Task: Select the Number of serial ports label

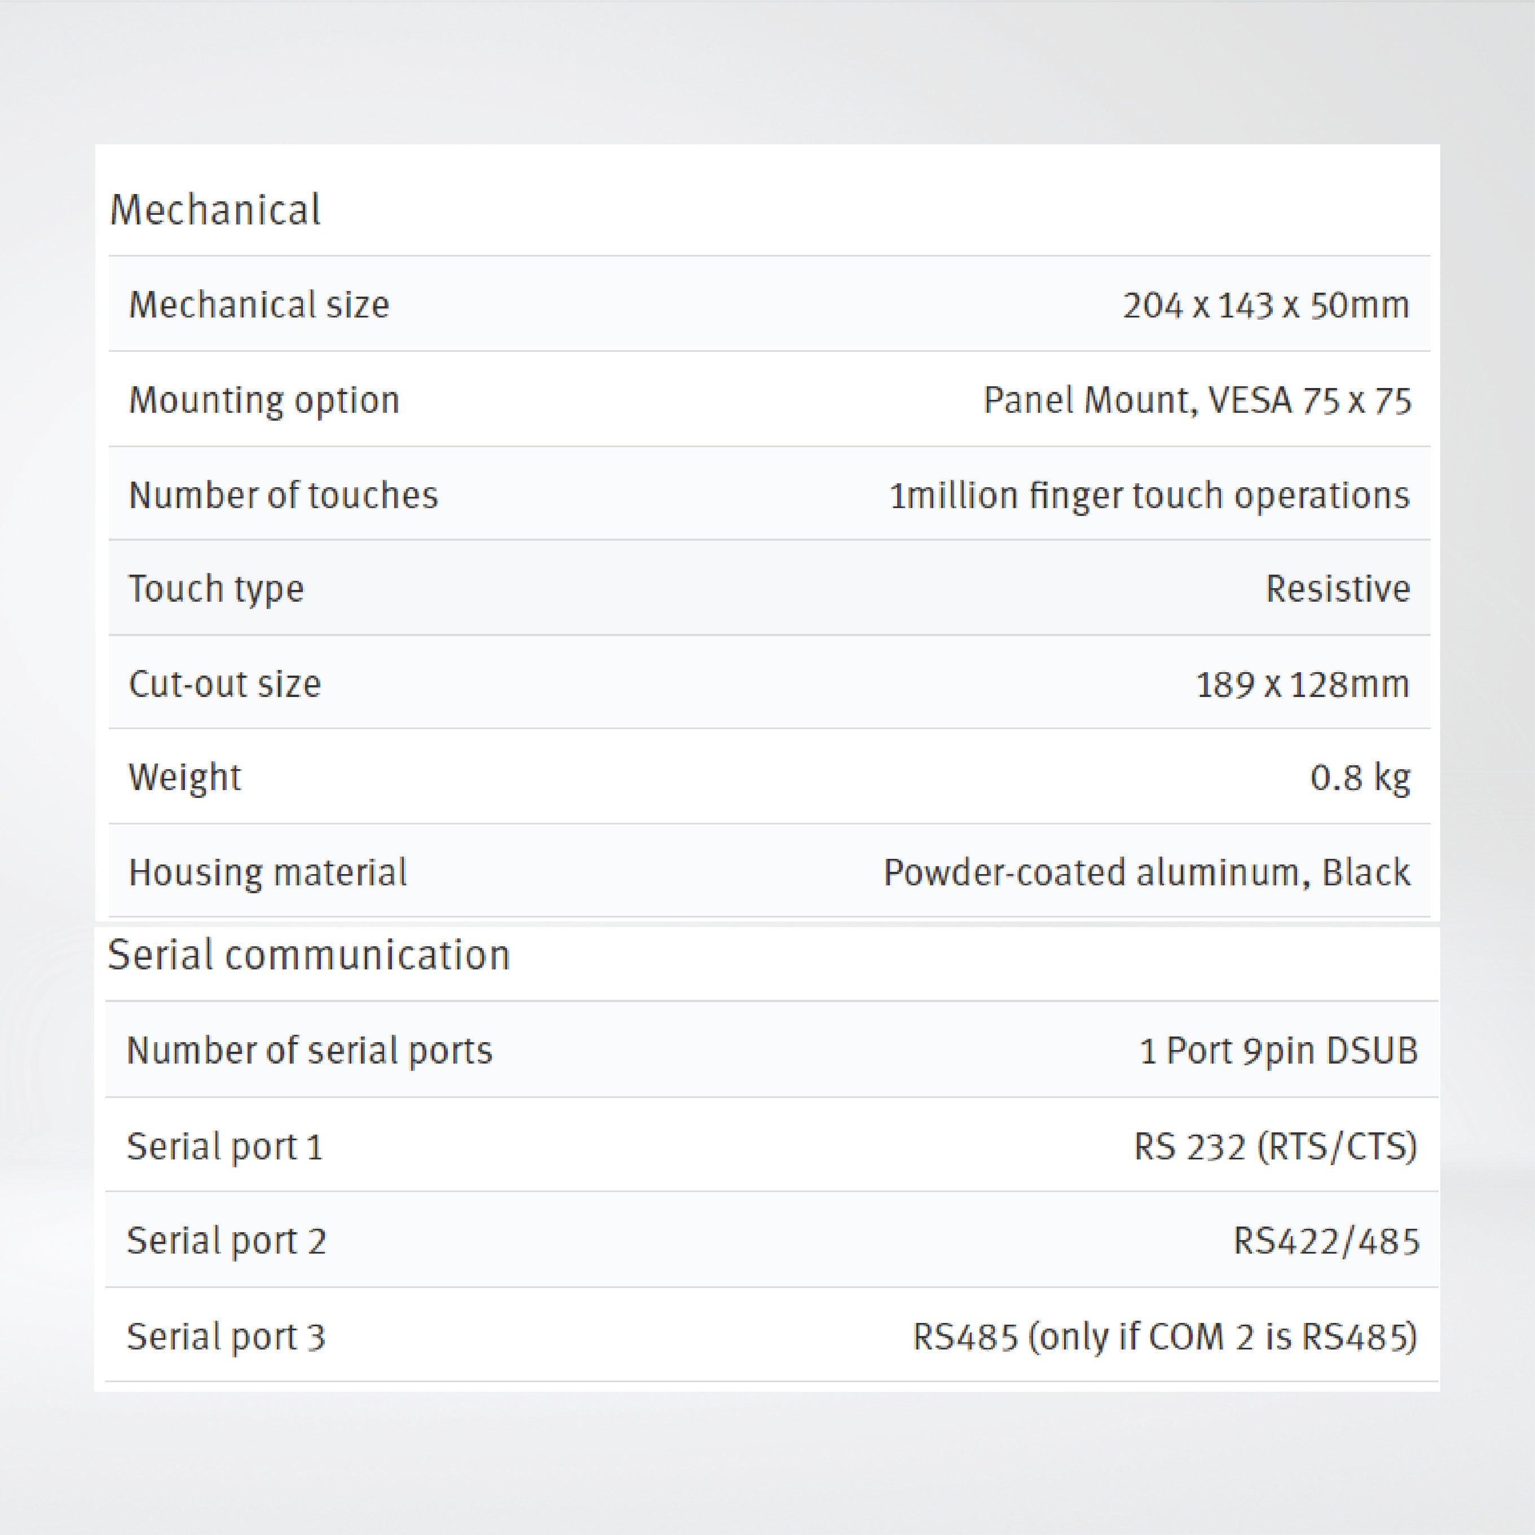Action: 310,1051
